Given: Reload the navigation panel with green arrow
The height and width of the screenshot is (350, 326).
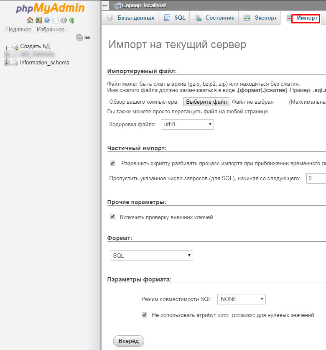Looking at the screenshot, I should tap(72, 20).
